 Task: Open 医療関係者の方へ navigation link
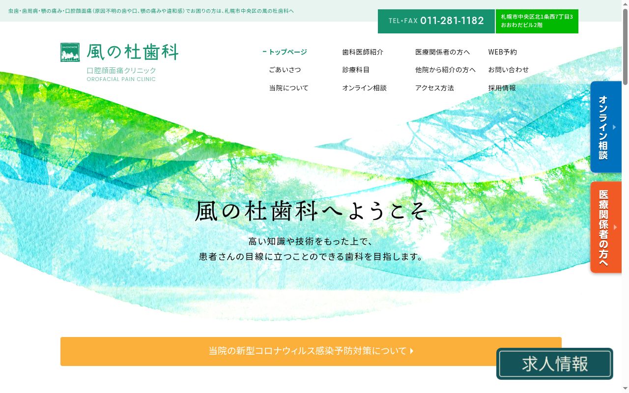click(x=443, y=52)
